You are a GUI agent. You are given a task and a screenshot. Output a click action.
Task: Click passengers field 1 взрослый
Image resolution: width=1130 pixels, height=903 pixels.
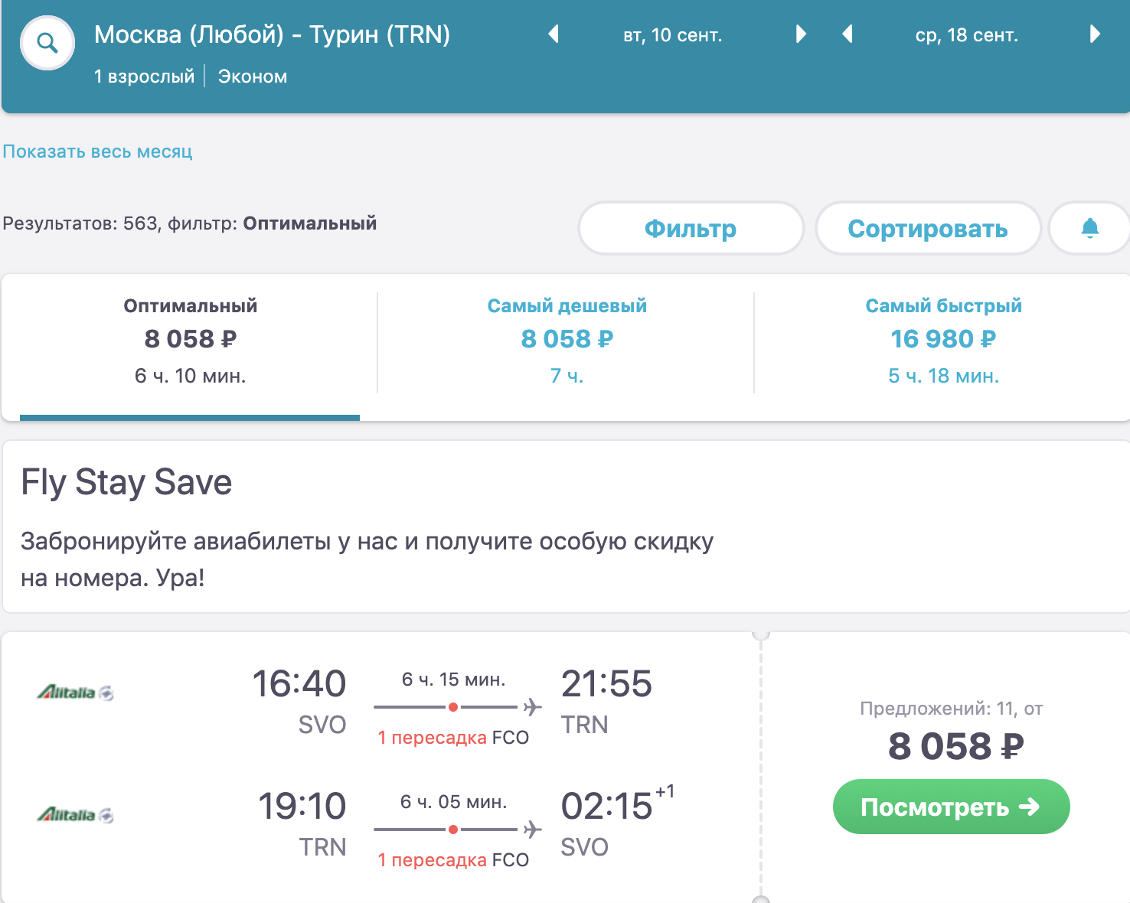(x=144, y=77)
